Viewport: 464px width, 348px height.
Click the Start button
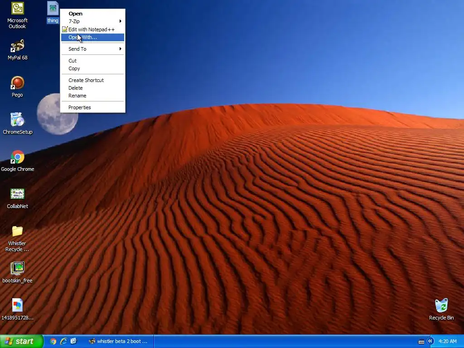click(x=21, y=341)
